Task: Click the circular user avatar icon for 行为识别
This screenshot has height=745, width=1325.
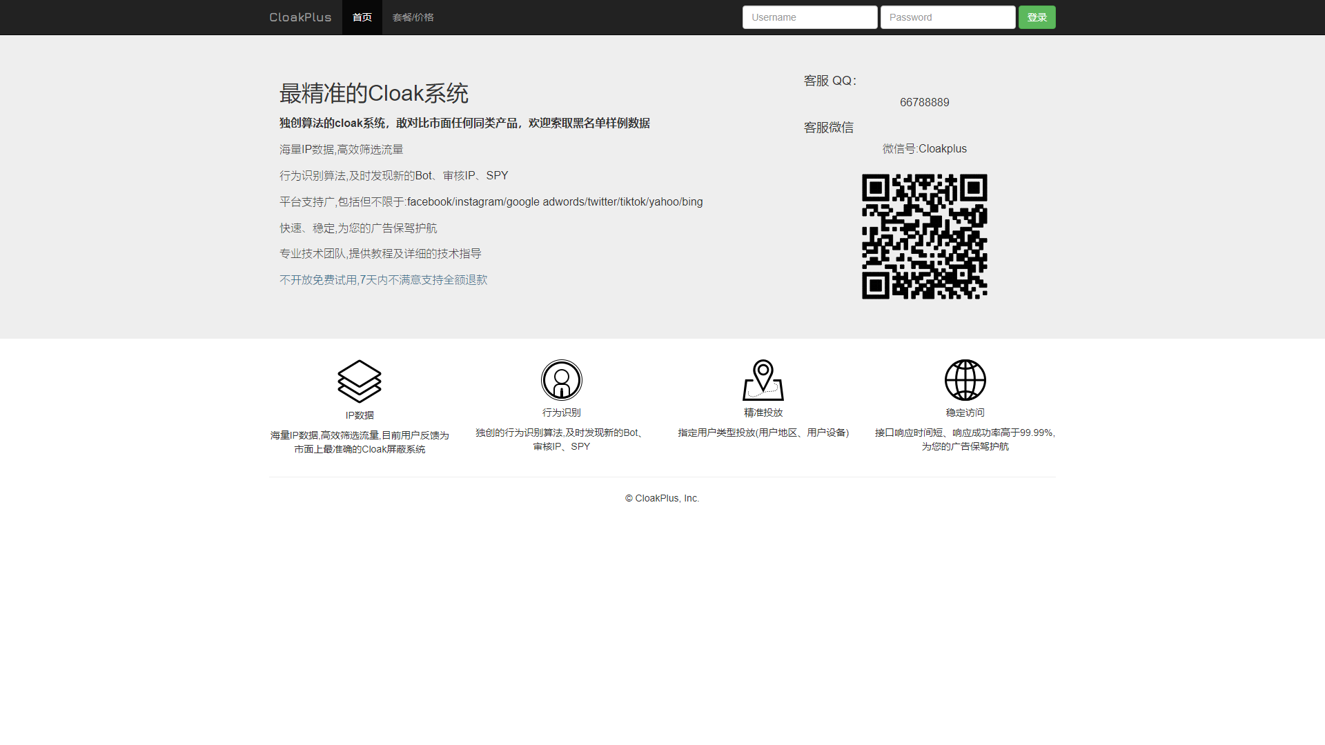Action: [x=561, y=379]
